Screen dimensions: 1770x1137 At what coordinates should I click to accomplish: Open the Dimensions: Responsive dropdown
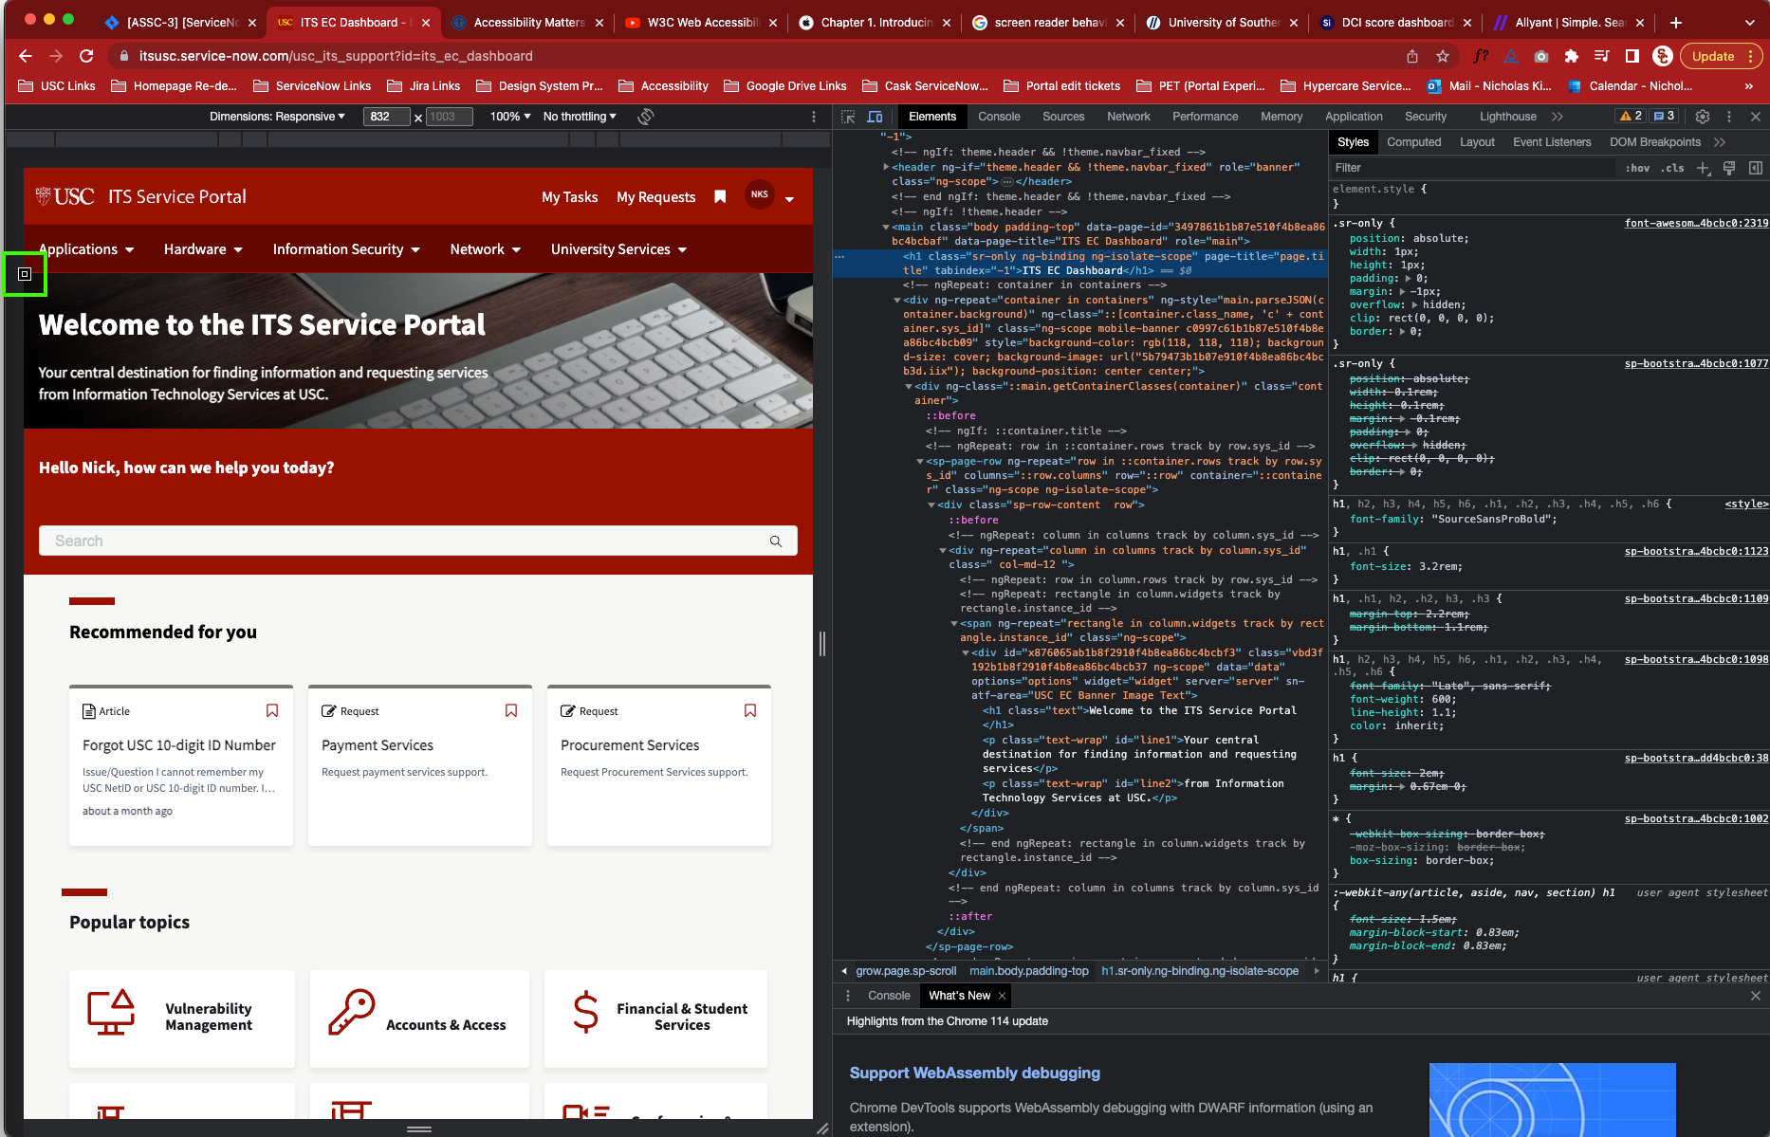(x=277, y=117)
